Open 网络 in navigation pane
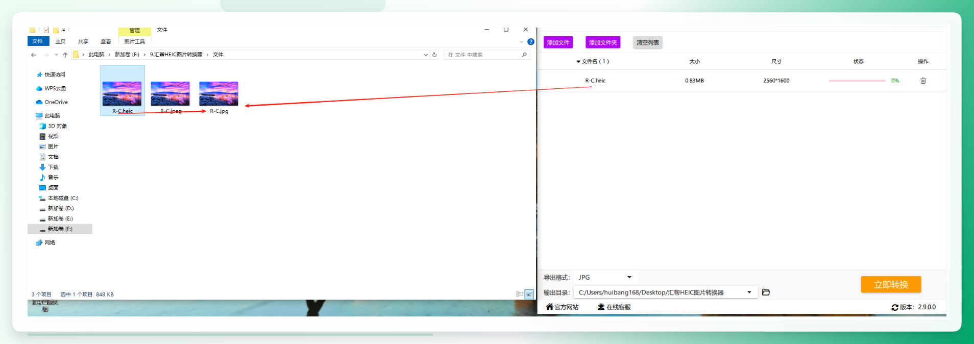Viewport: 974px width, 344px height. coord(45,242)
